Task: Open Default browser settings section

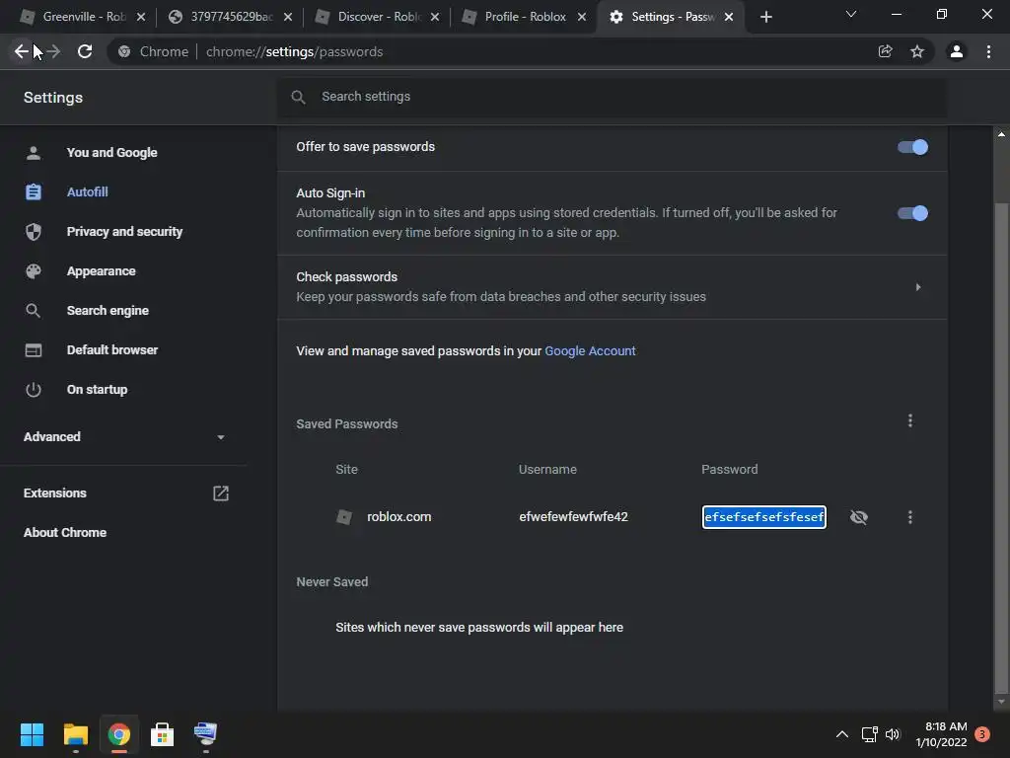Action: click(112, 350)
